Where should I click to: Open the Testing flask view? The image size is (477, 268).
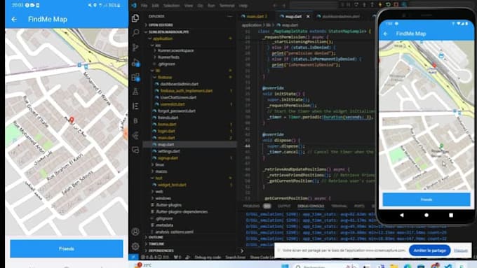[135, 92]
